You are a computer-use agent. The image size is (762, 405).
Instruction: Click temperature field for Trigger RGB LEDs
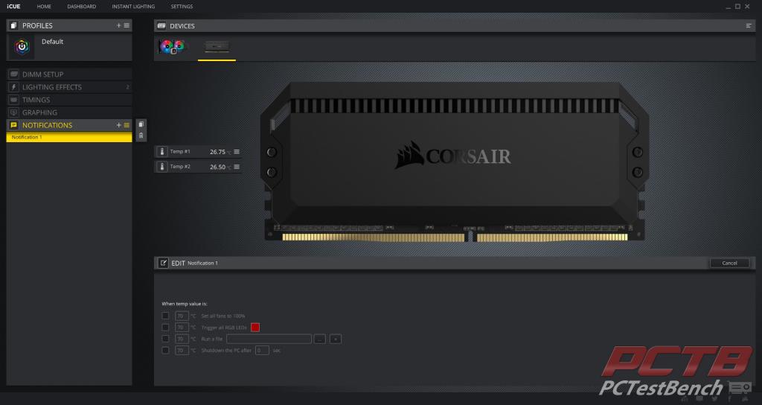coord(182,328)
